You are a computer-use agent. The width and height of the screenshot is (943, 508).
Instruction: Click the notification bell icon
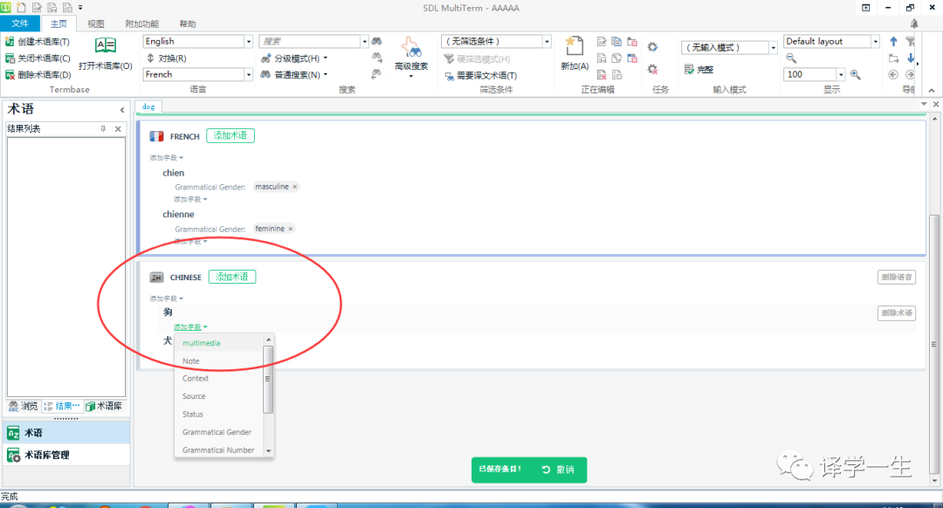pyautogui.click(x=914, y=24)
